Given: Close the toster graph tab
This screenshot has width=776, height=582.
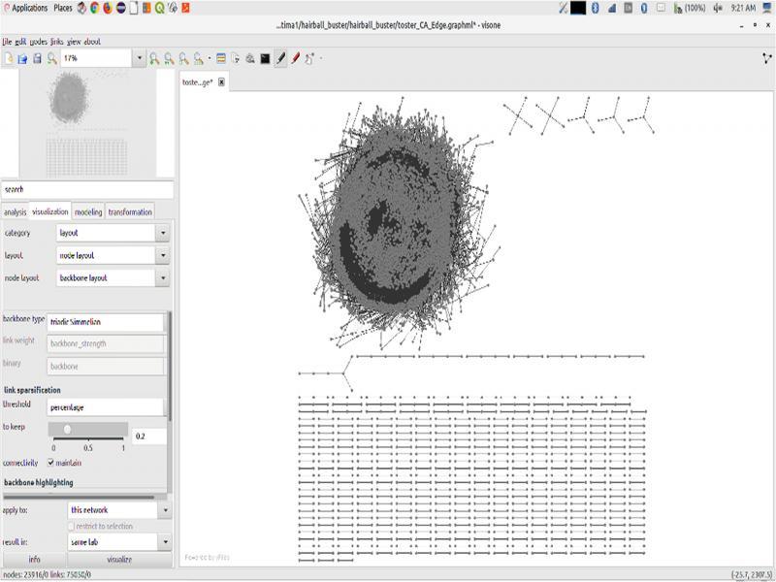Looking at the screenshot, I should [x=221, y=82].
